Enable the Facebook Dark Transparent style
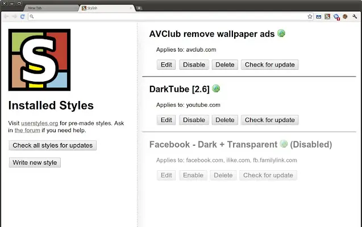Screen dimensions: 362x227 (193, 175)
